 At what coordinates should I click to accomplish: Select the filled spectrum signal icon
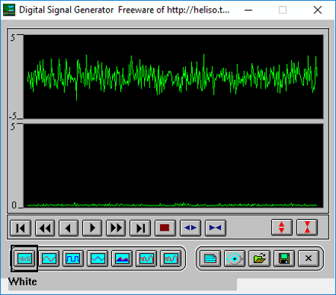(122, 258)
